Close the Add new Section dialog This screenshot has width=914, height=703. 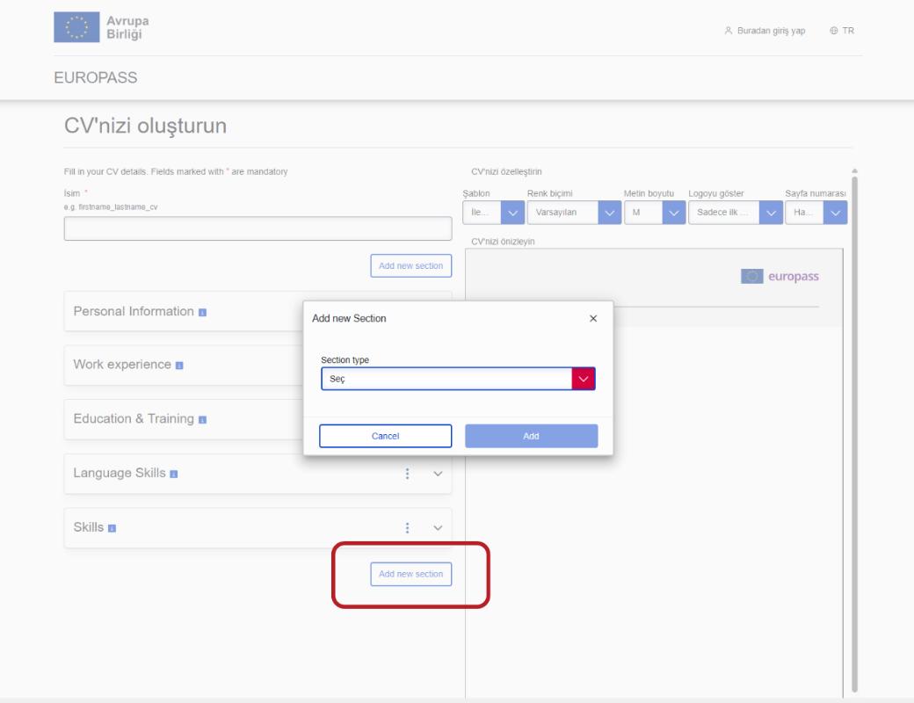coord(592,318)
